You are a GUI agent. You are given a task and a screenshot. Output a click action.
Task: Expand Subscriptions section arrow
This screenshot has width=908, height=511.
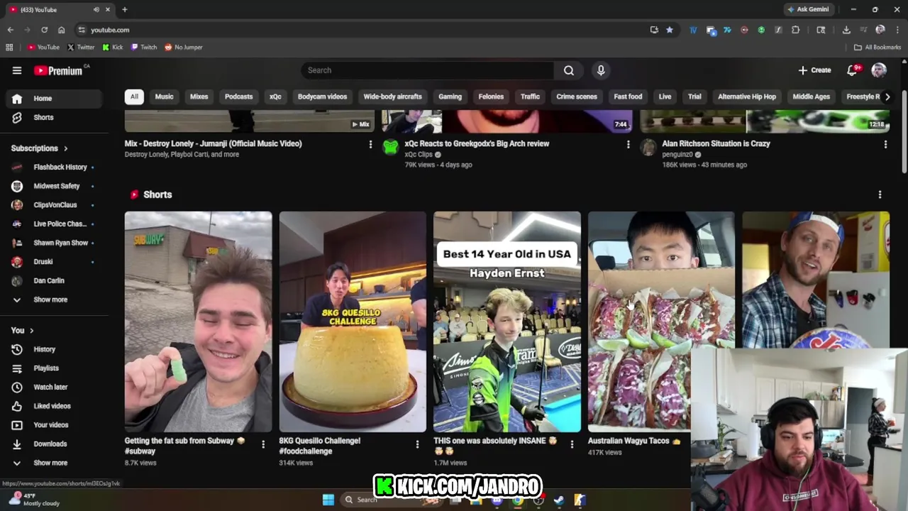pyautogui.click(x=65, y=148)
